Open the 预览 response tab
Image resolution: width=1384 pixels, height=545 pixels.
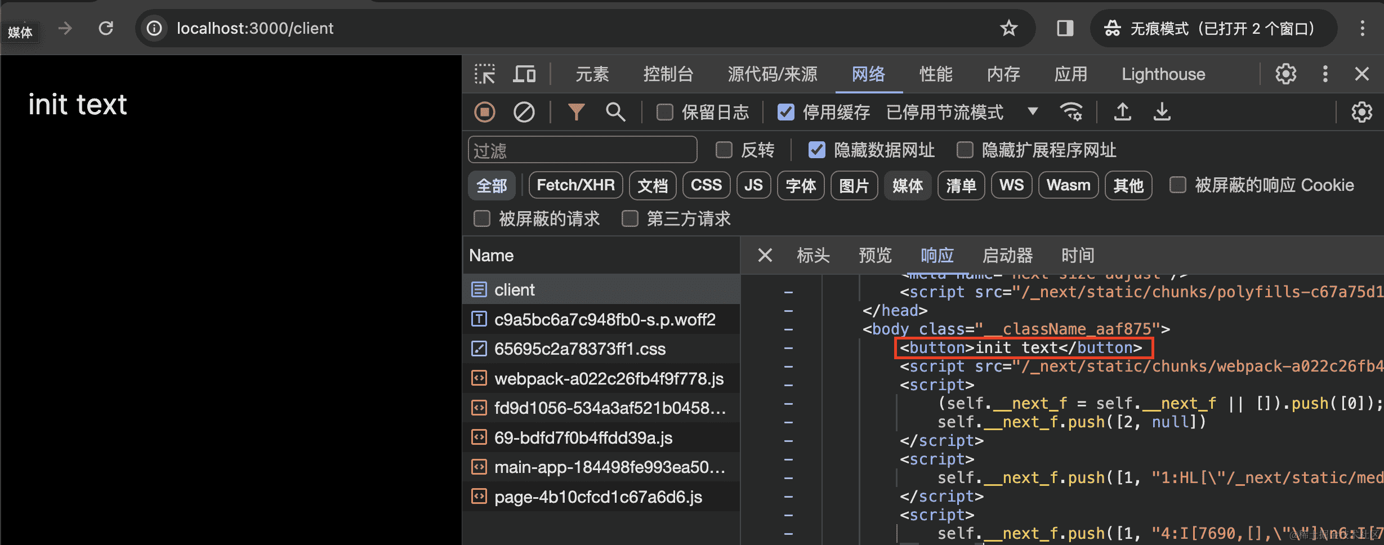874,255
